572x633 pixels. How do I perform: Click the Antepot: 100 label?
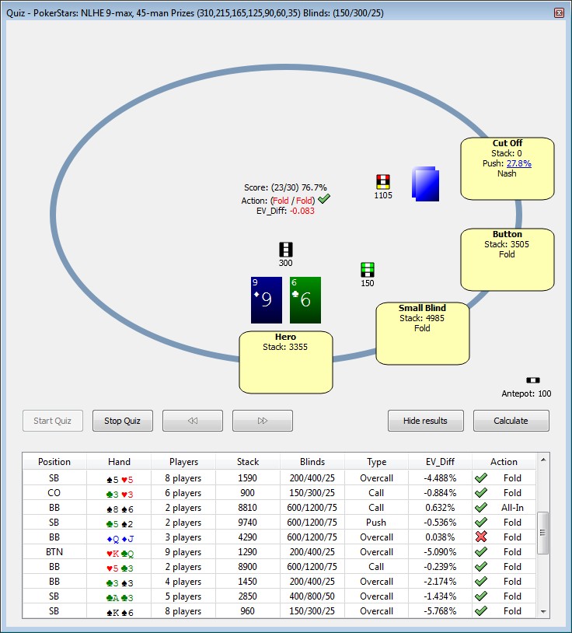point(526,393)
